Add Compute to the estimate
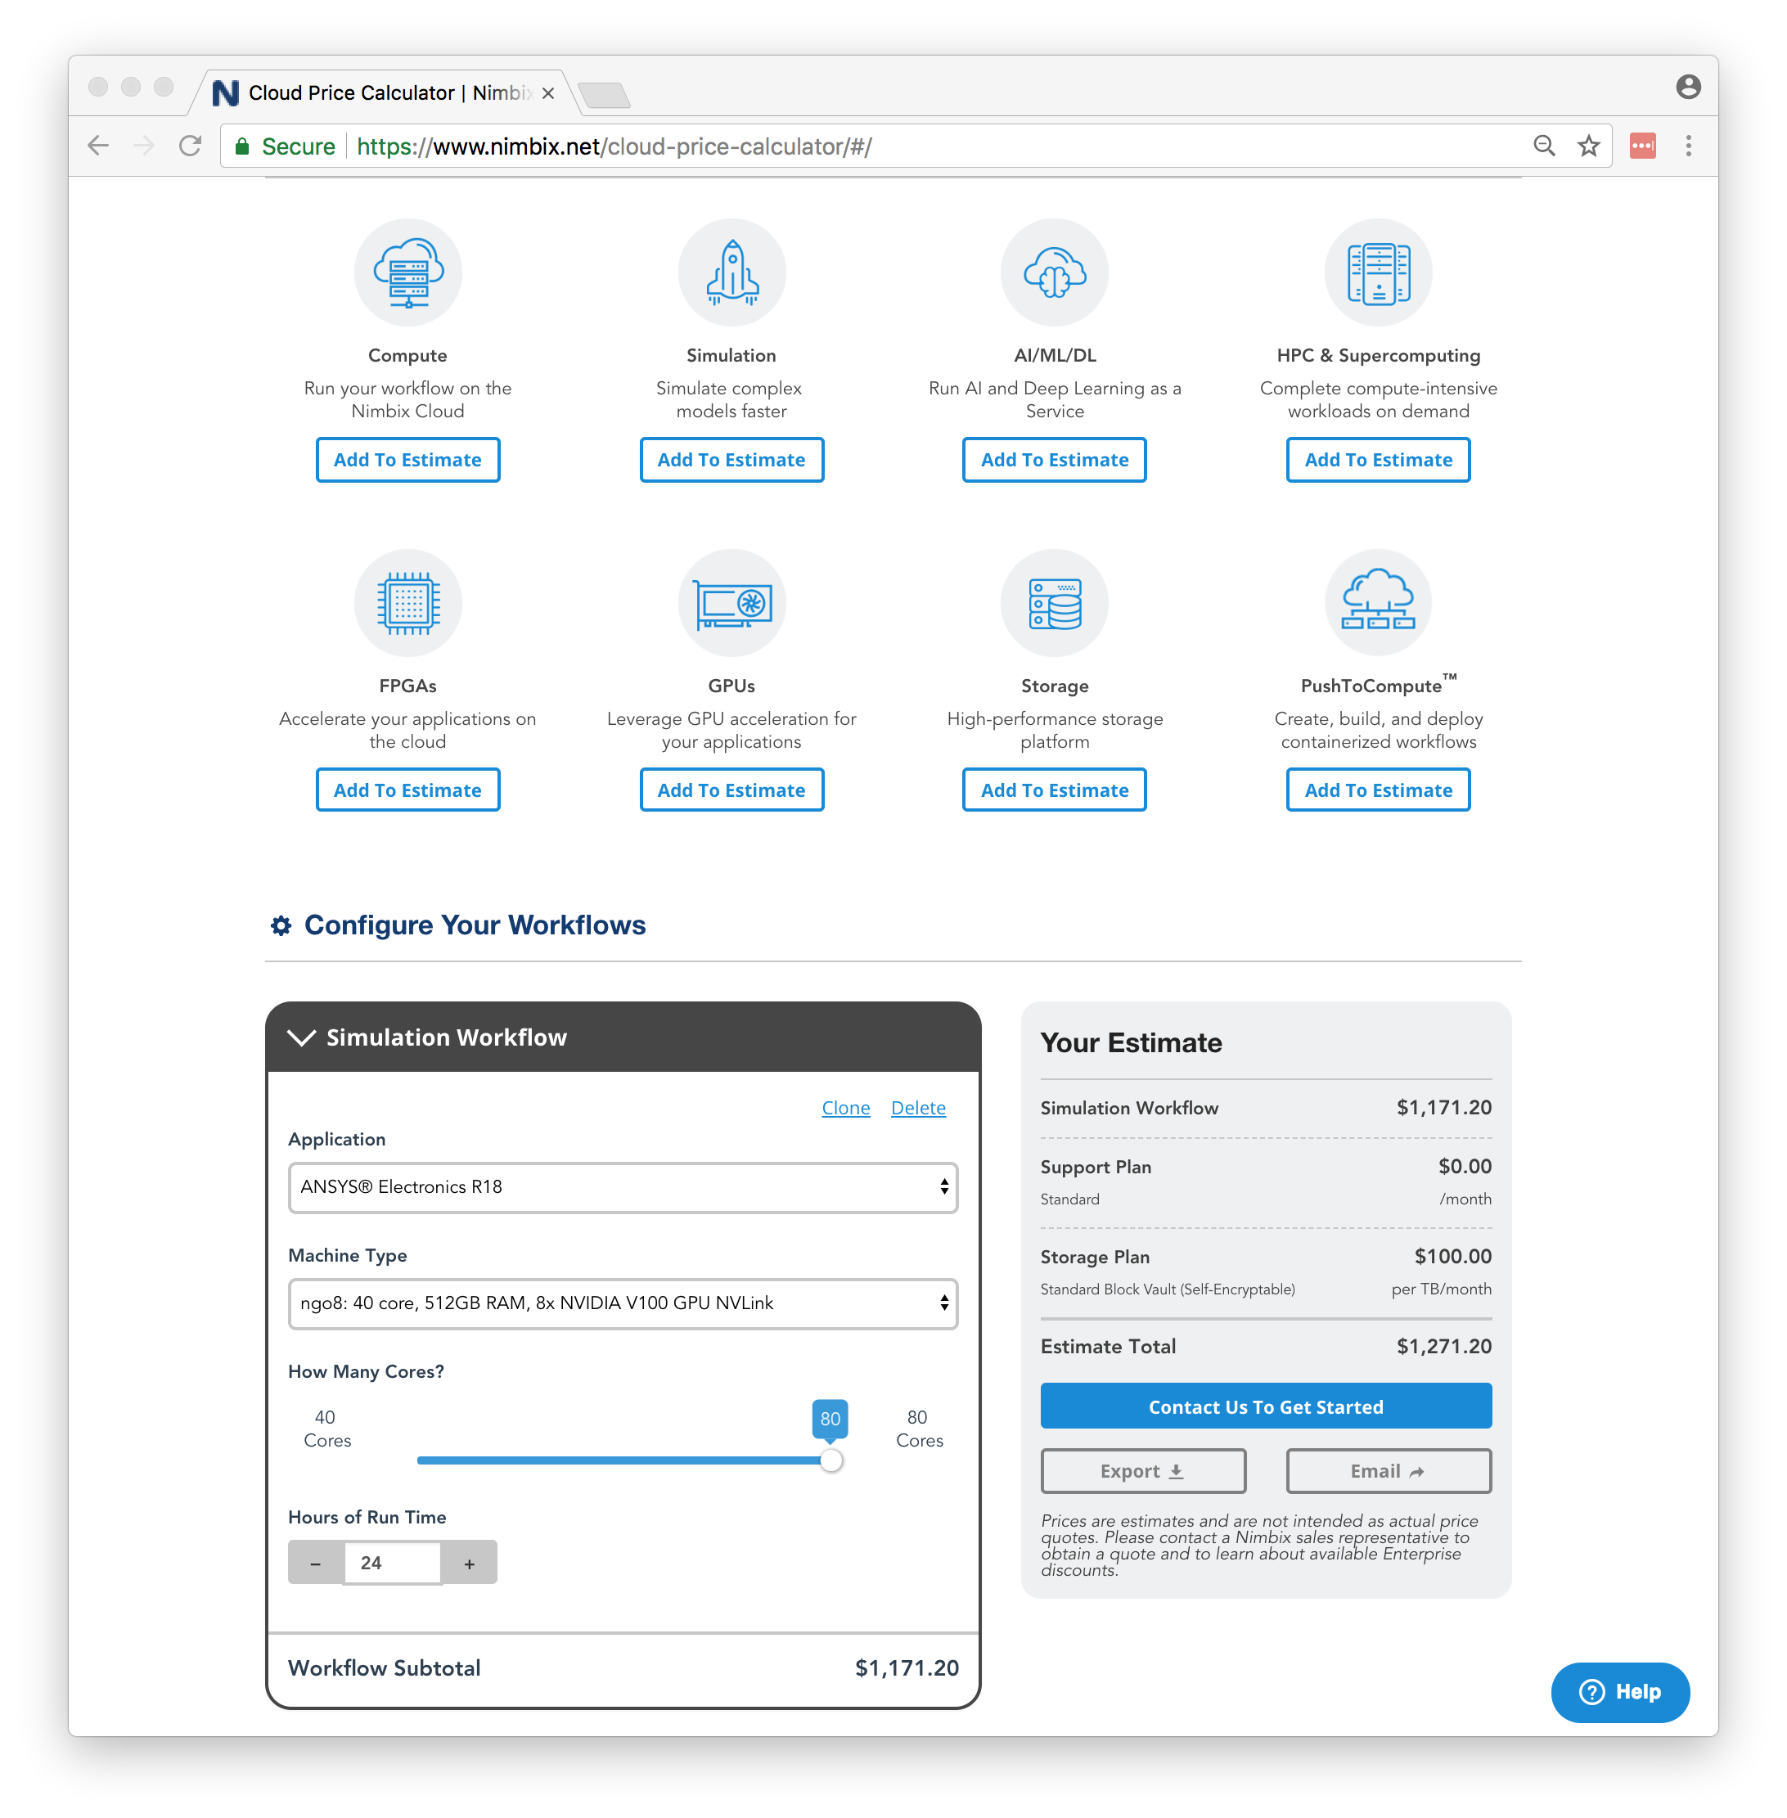 click(407, 460)
